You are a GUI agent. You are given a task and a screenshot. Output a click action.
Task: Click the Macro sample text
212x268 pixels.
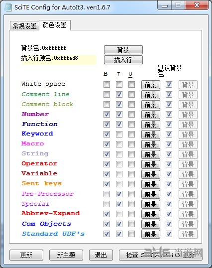[33, 143]
